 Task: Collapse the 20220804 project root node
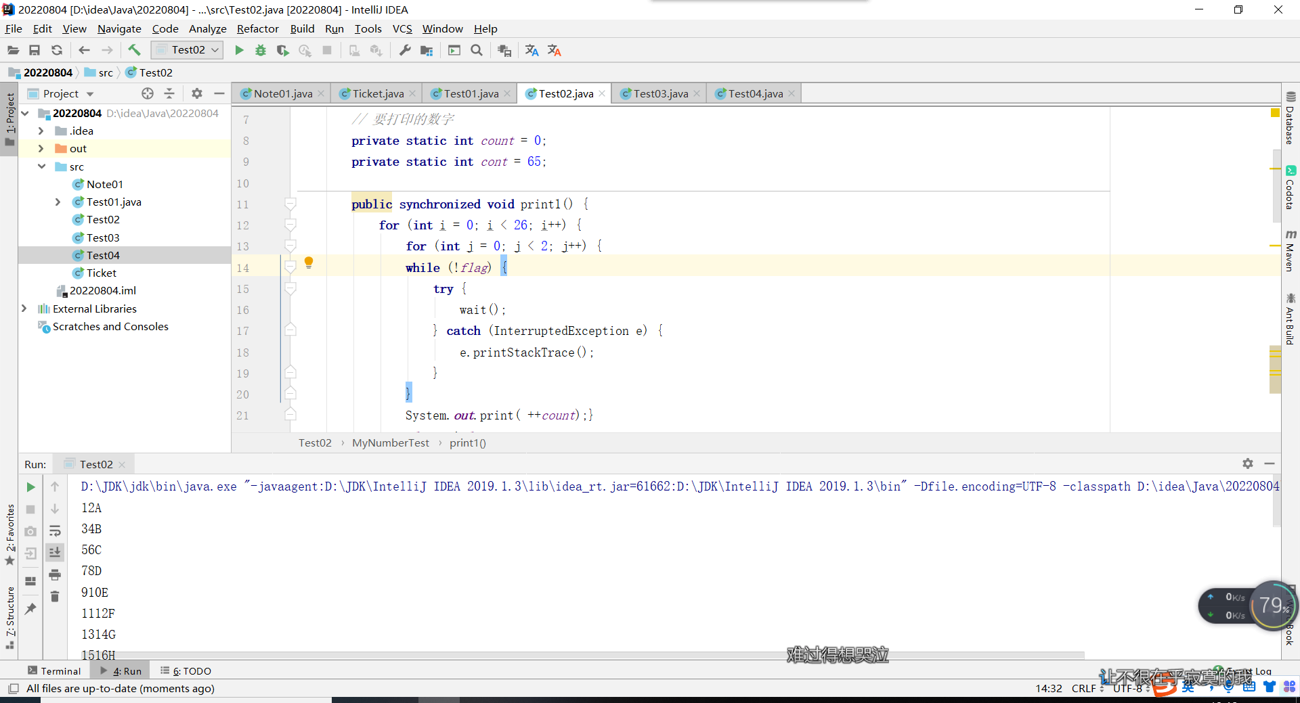pos(25,113)
